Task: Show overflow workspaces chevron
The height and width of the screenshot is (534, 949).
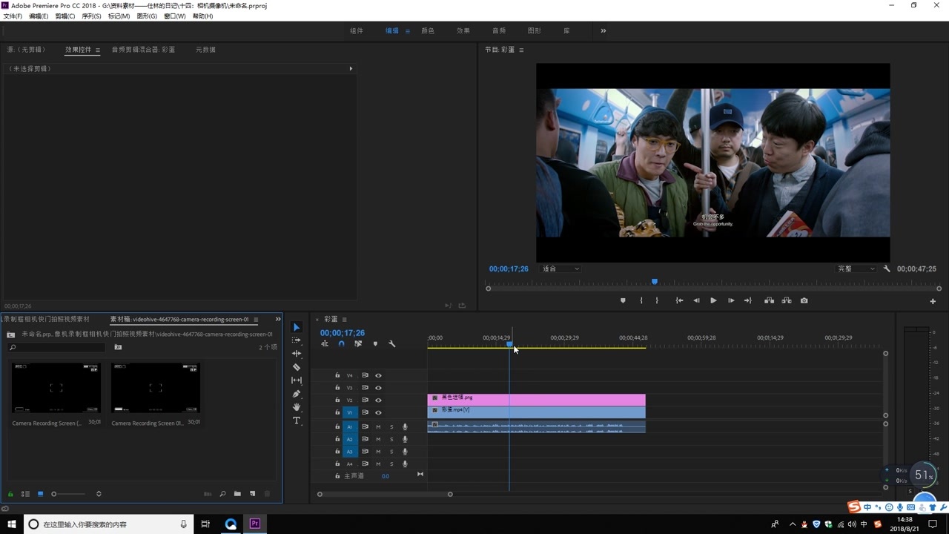Action: click(x=604, y=30)
